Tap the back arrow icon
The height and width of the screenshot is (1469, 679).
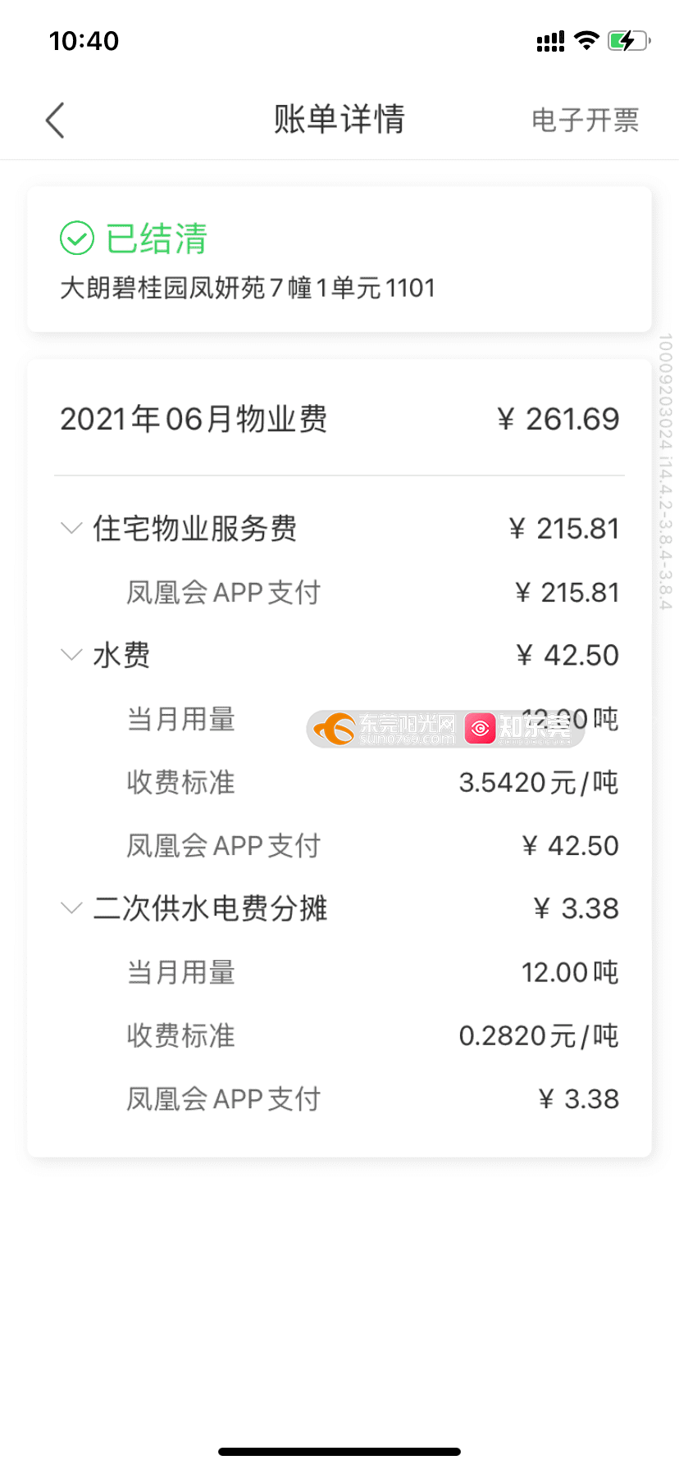55,121
